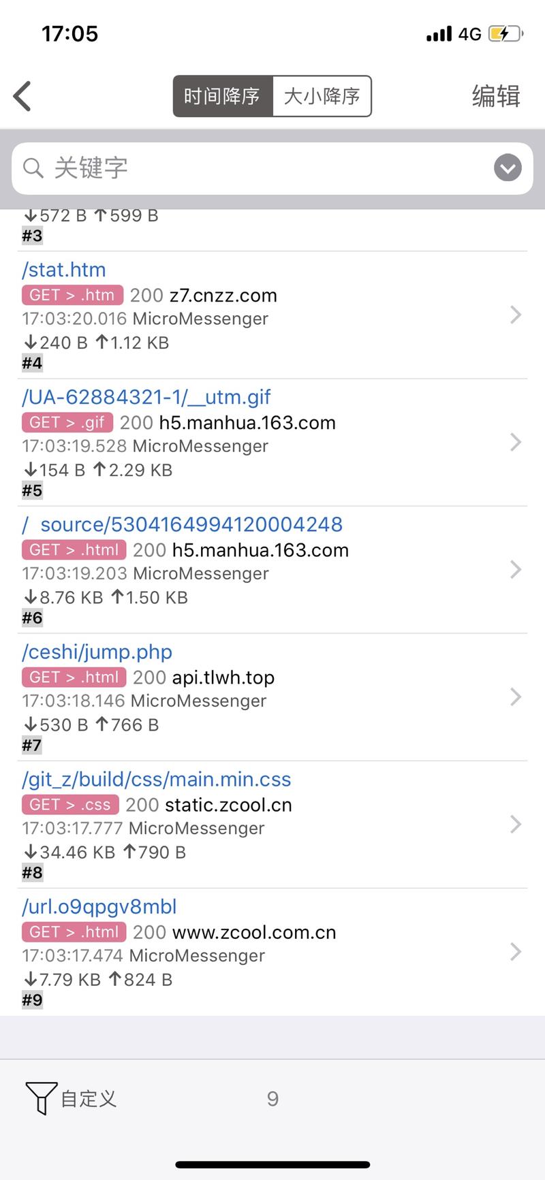Tap the cellular signal bars icon
Screen dimensions: 545x1180
click(x=439, y=34)
